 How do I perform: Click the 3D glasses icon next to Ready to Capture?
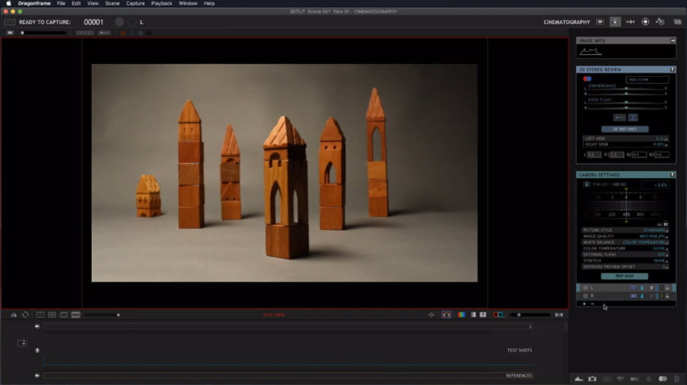(10, 22)
